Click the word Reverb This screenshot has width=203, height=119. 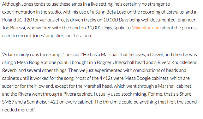tap(10, 70)
